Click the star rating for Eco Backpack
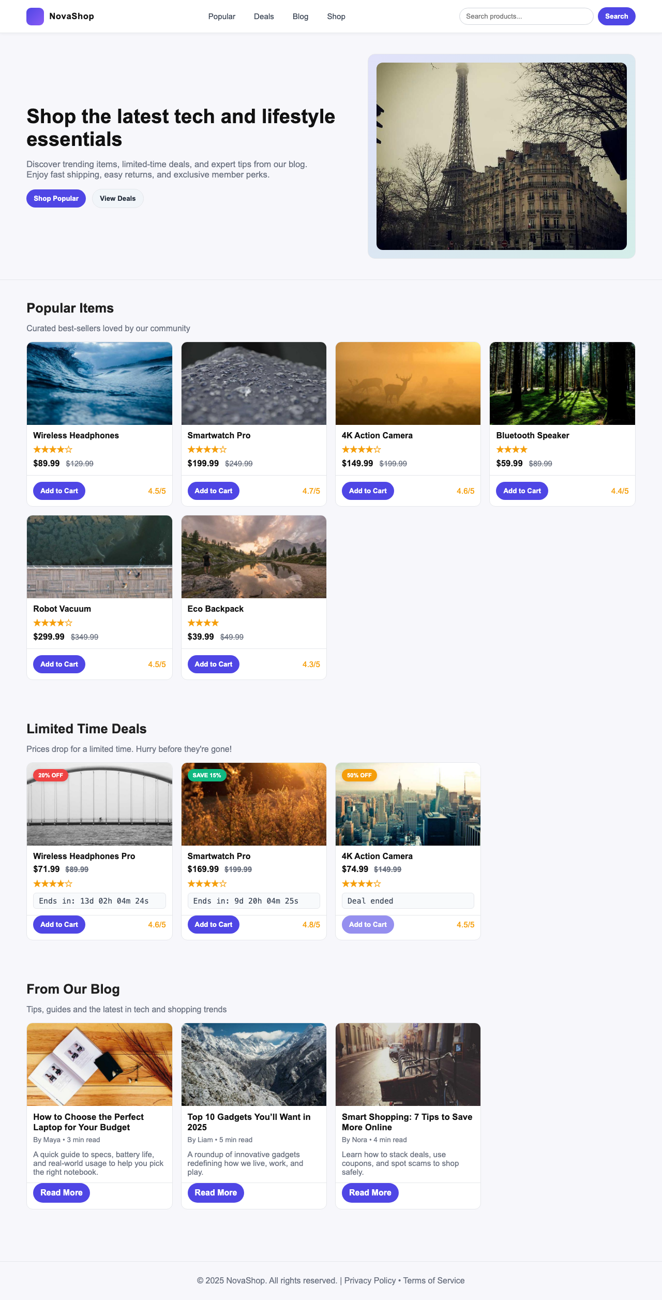662x1300 pixels. [202, 623]
